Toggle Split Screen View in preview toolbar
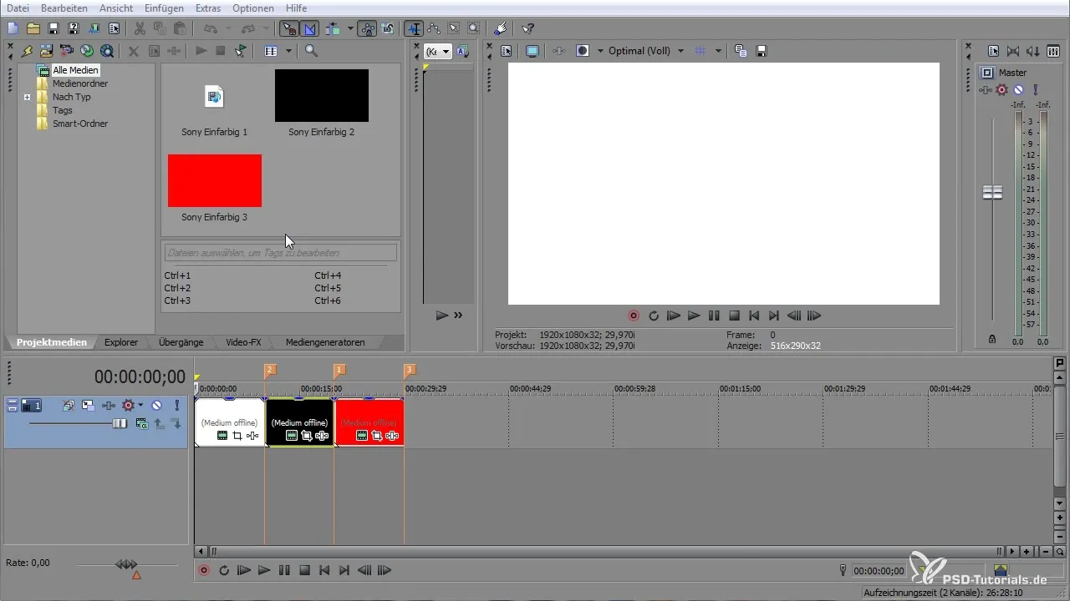The image size is (1070, 601). (582, 51)
